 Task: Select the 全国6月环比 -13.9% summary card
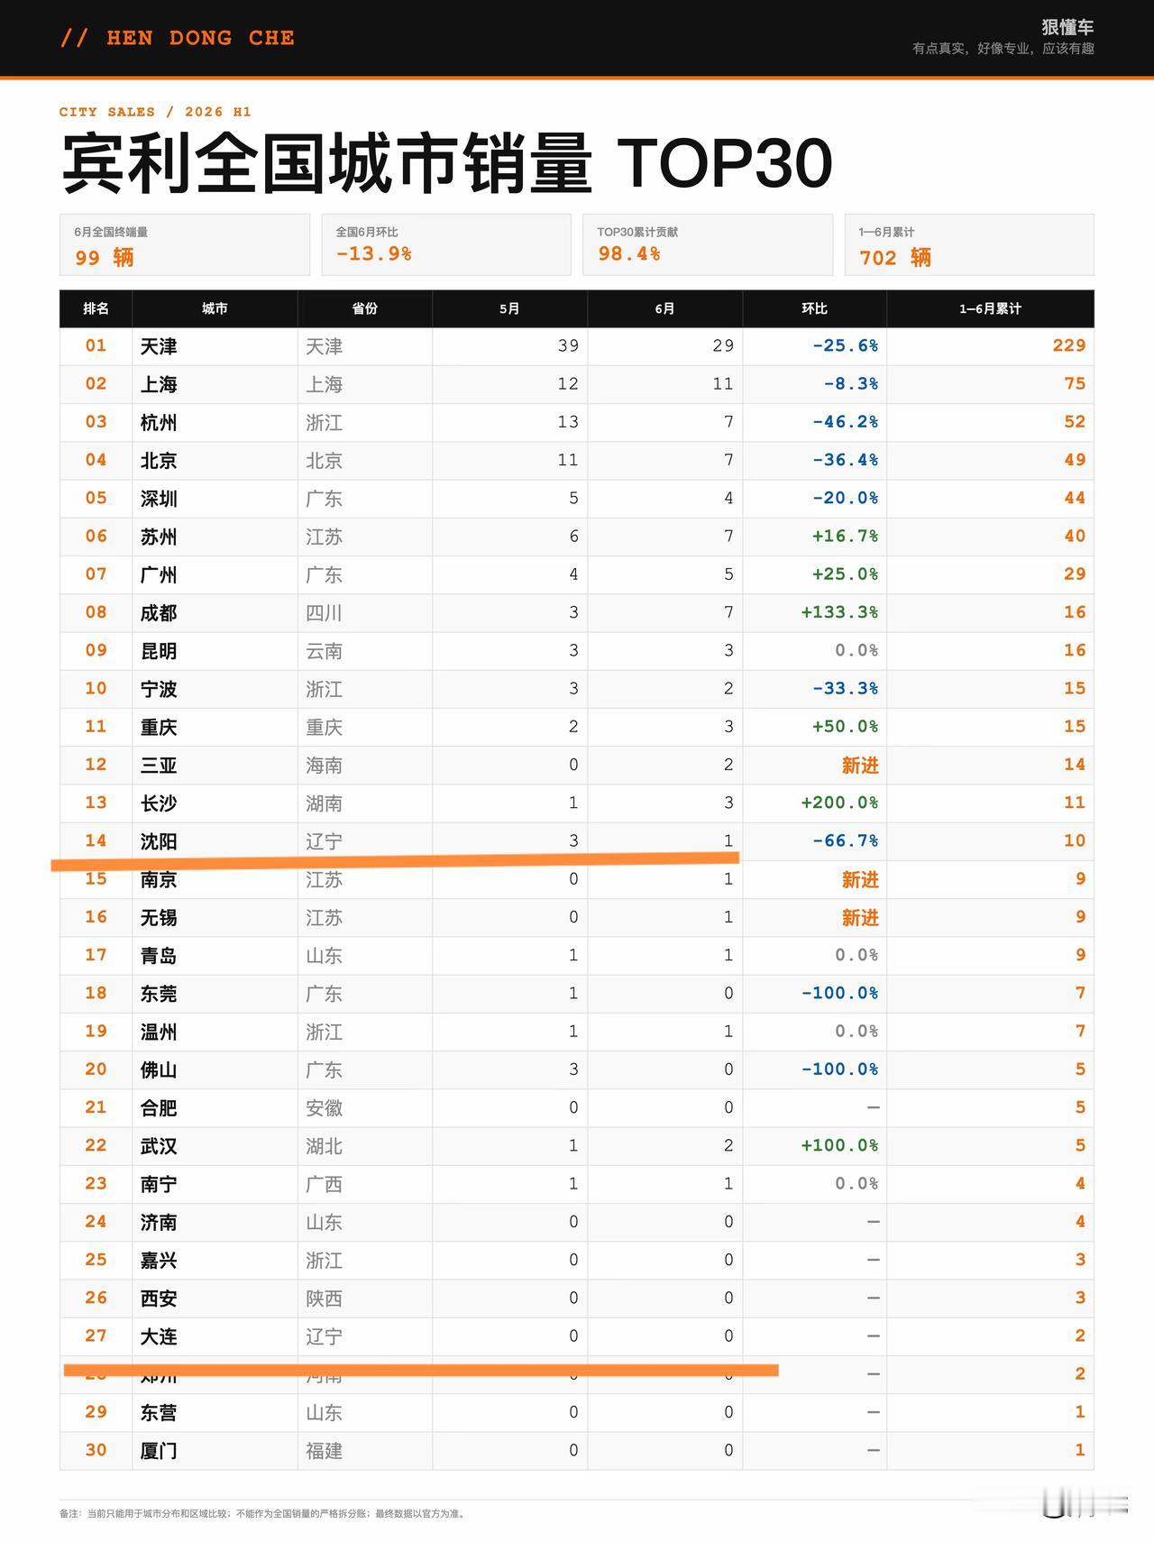[446, 244]
